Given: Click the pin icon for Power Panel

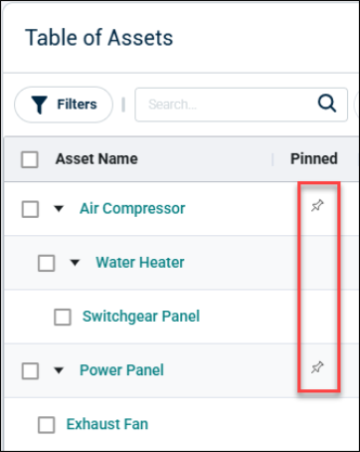Looking at the screenshot, I should click(x=317, y=367).
